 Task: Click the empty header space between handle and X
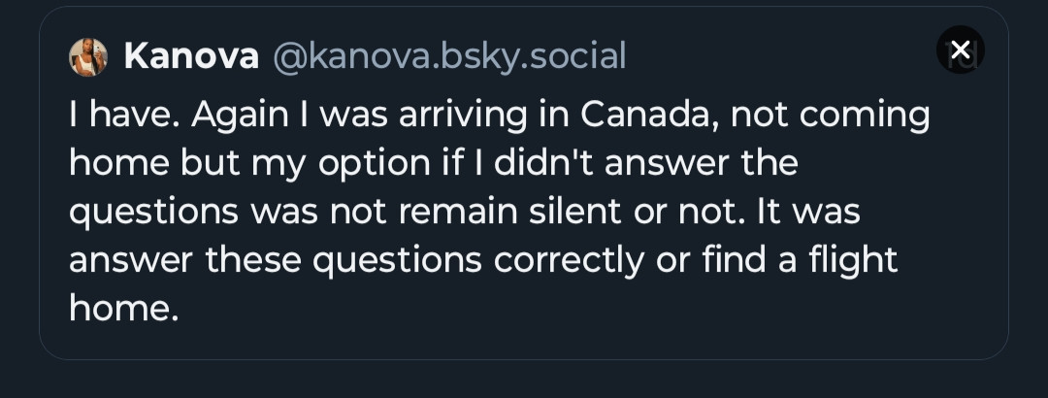pos(780,56)
